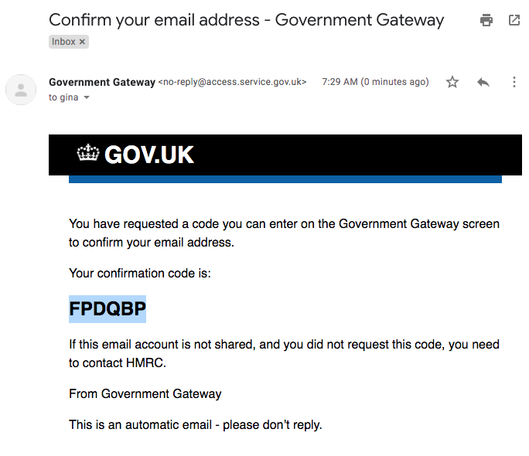Screen dimensions: 529x456
Task: Remove the Inbox label with the x
Action: (x=83, y=42)
